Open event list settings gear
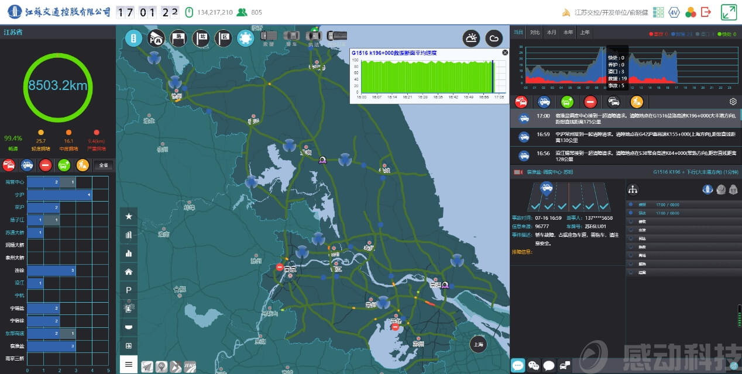Screen dimensions: 742x374 [733, 102]
